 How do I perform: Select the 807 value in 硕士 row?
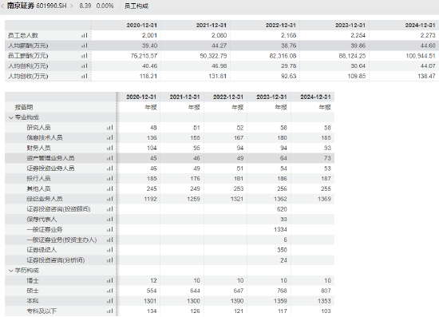point(326,291)
